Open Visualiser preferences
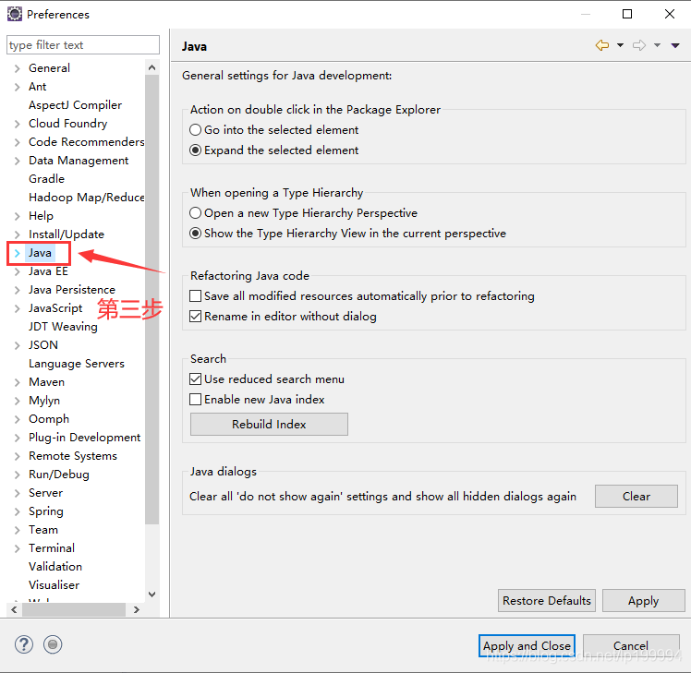 [54, 585]
